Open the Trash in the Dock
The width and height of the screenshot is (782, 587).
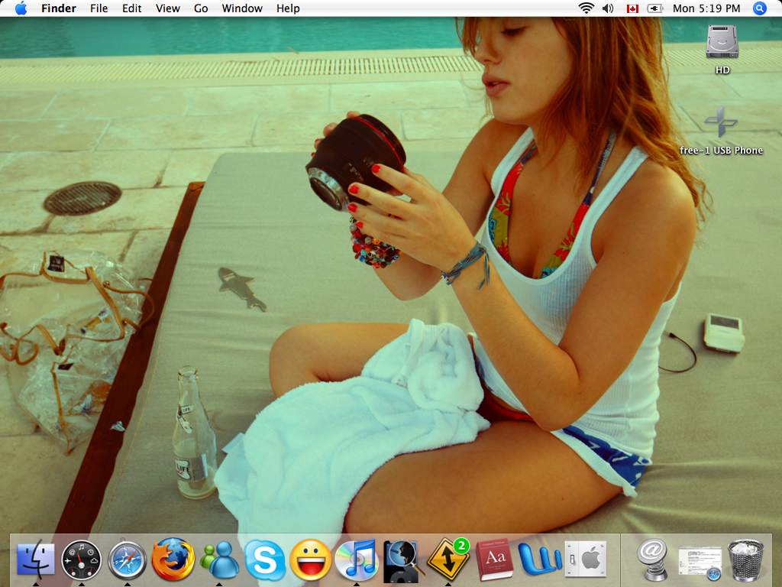click(x=745, y=560)
